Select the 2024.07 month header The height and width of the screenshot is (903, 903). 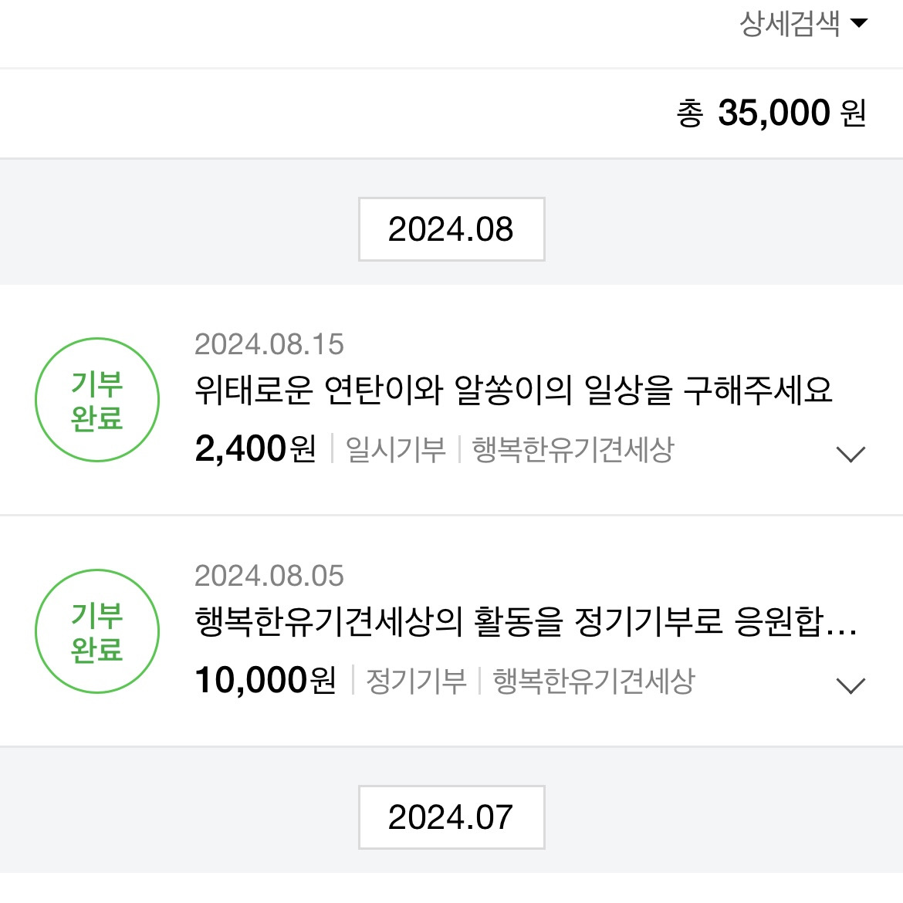[x=451, y=817]
